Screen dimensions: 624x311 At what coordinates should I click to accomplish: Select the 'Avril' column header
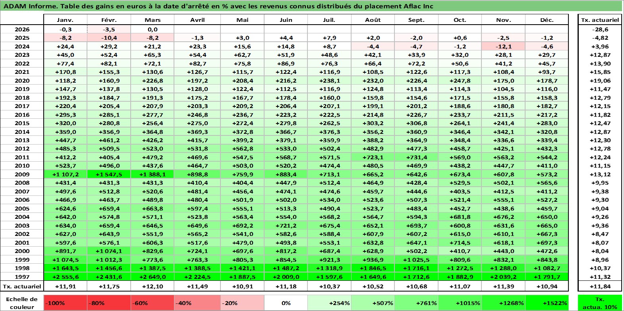pyautogui.click(x=197, y=20)
